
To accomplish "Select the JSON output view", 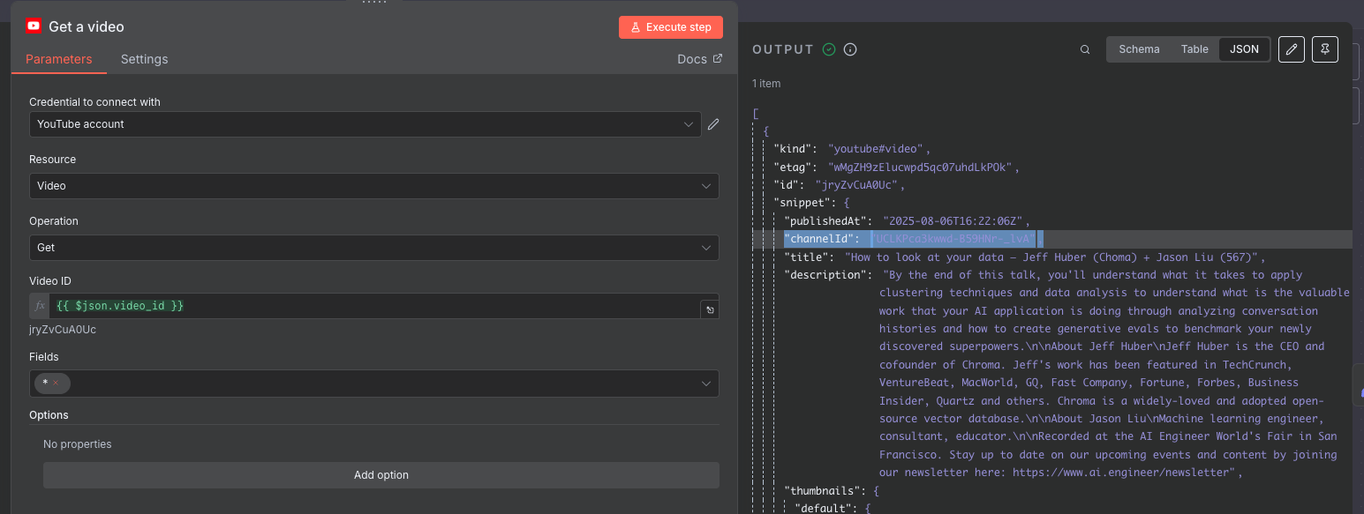I will point(1244,49).
